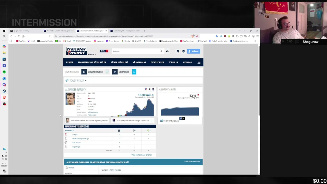Open the Atlético Madrid club link
The height and width of the screenshot is (184, 327).
point(93,112)
